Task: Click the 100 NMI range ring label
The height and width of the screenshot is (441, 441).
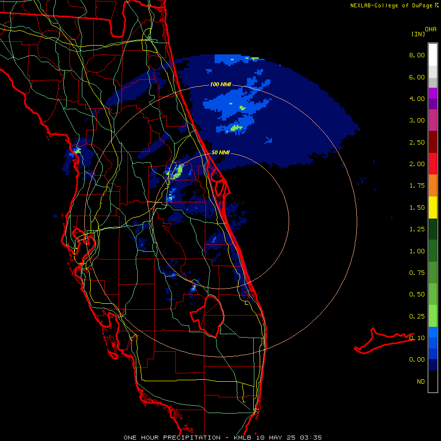Action: click(220, 84)
